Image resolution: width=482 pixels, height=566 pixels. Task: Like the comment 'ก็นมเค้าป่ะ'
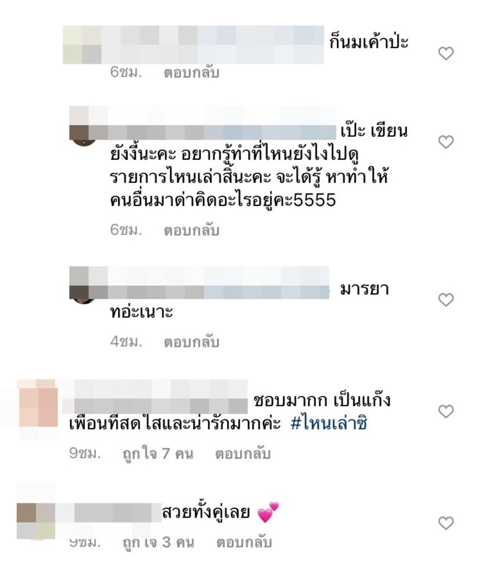point(446,53)
